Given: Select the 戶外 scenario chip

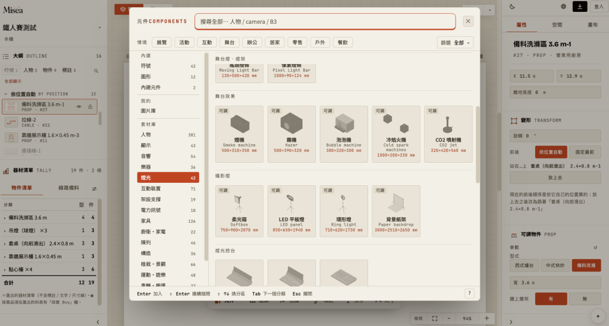Looking at the screenshot, I should pyautogui.click(x=320, y=42).
